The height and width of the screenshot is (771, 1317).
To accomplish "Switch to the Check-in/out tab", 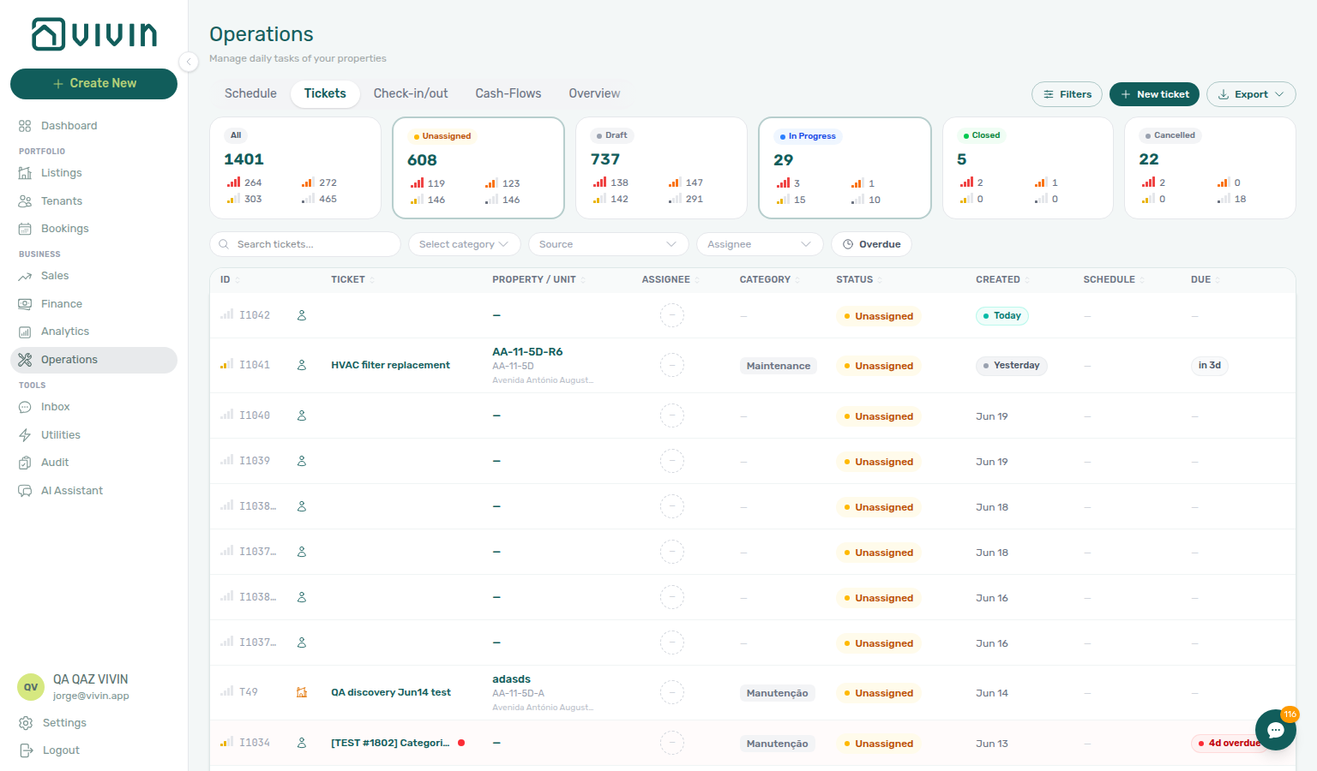I will 411,93.
